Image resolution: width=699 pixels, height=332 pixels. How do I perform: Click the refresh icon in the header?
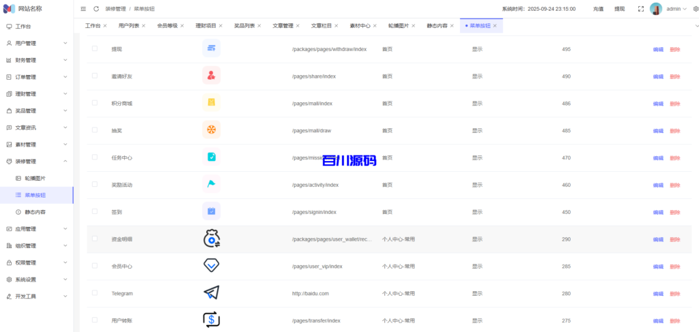96,9
